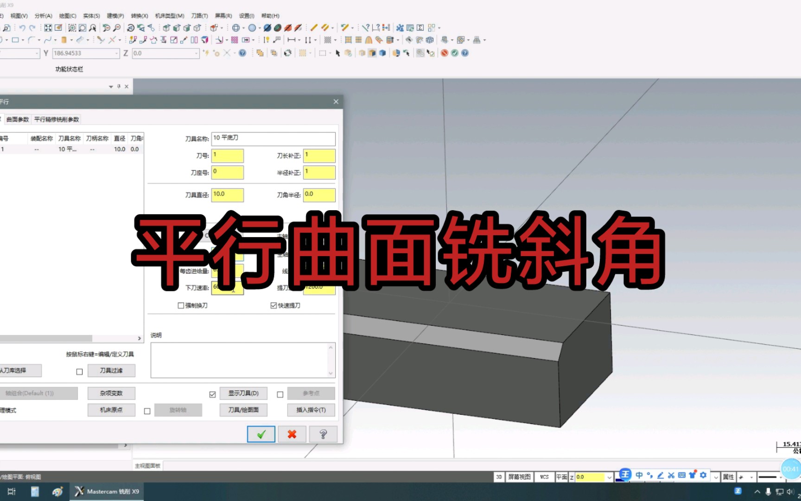Select the Fit to Screen icon
Screen dimensions: 801x501
[x=48, y=27]
